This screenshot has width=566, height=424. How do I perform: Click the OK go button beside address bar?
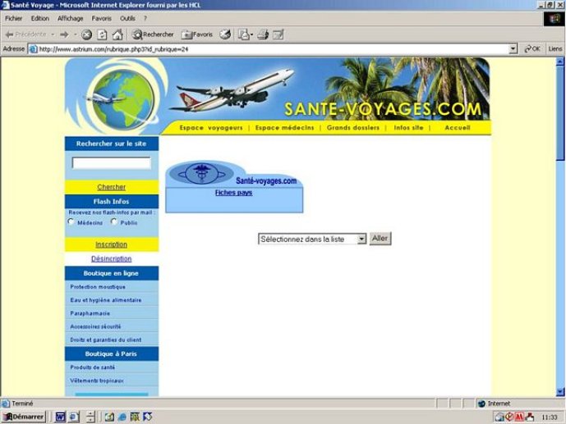532,48
